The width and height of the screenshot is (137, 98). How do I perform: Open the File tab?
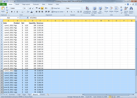(3, 4)
